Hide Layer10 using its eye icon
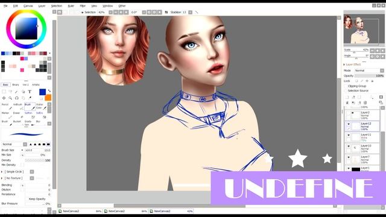The width and height of the screenshot is (386, 217). [349, 146]
